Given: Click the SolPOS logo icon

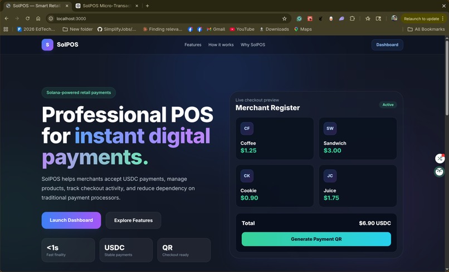Looking at the screenshot, I should (x=47, y=44).
